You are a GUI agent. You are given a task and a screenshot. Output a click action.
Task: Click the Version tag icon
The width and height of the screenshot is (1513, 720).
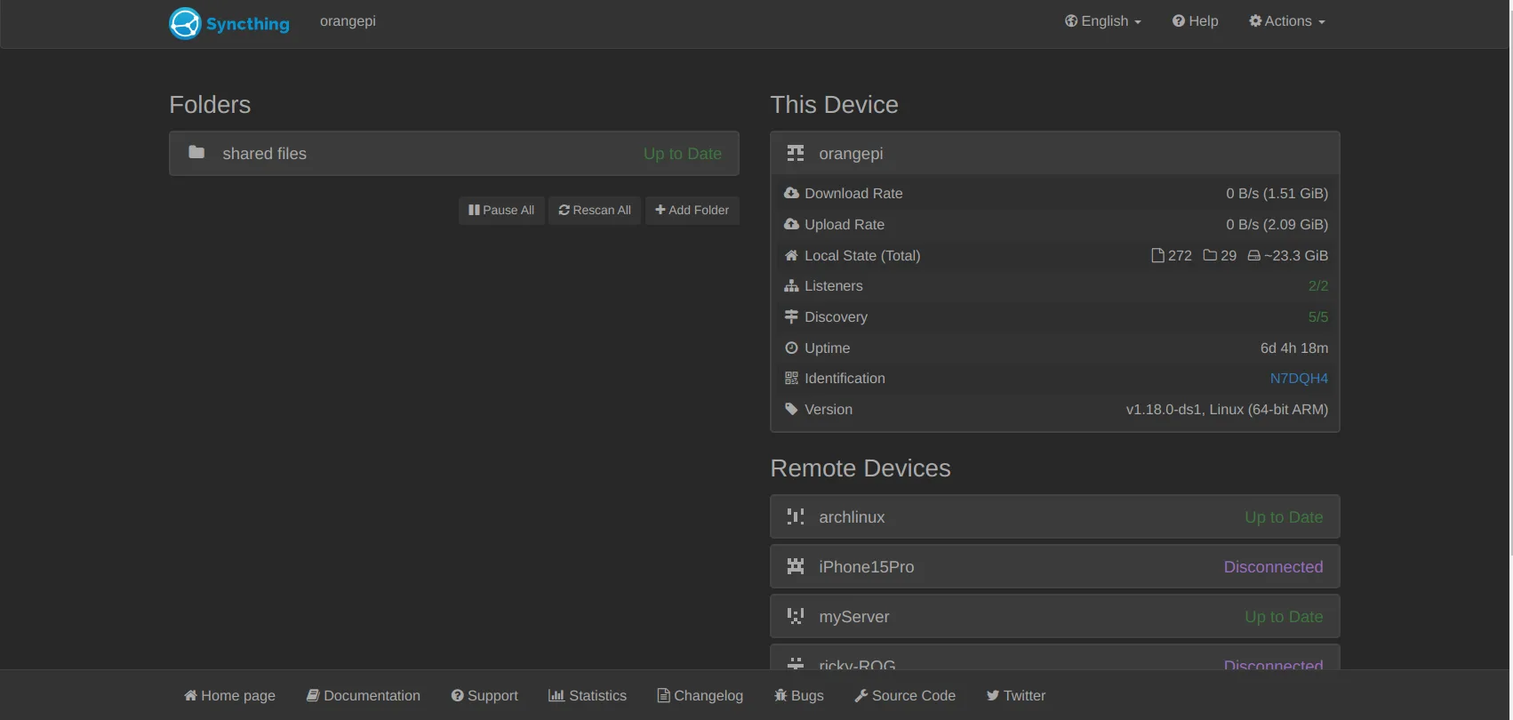coord(791,409)
